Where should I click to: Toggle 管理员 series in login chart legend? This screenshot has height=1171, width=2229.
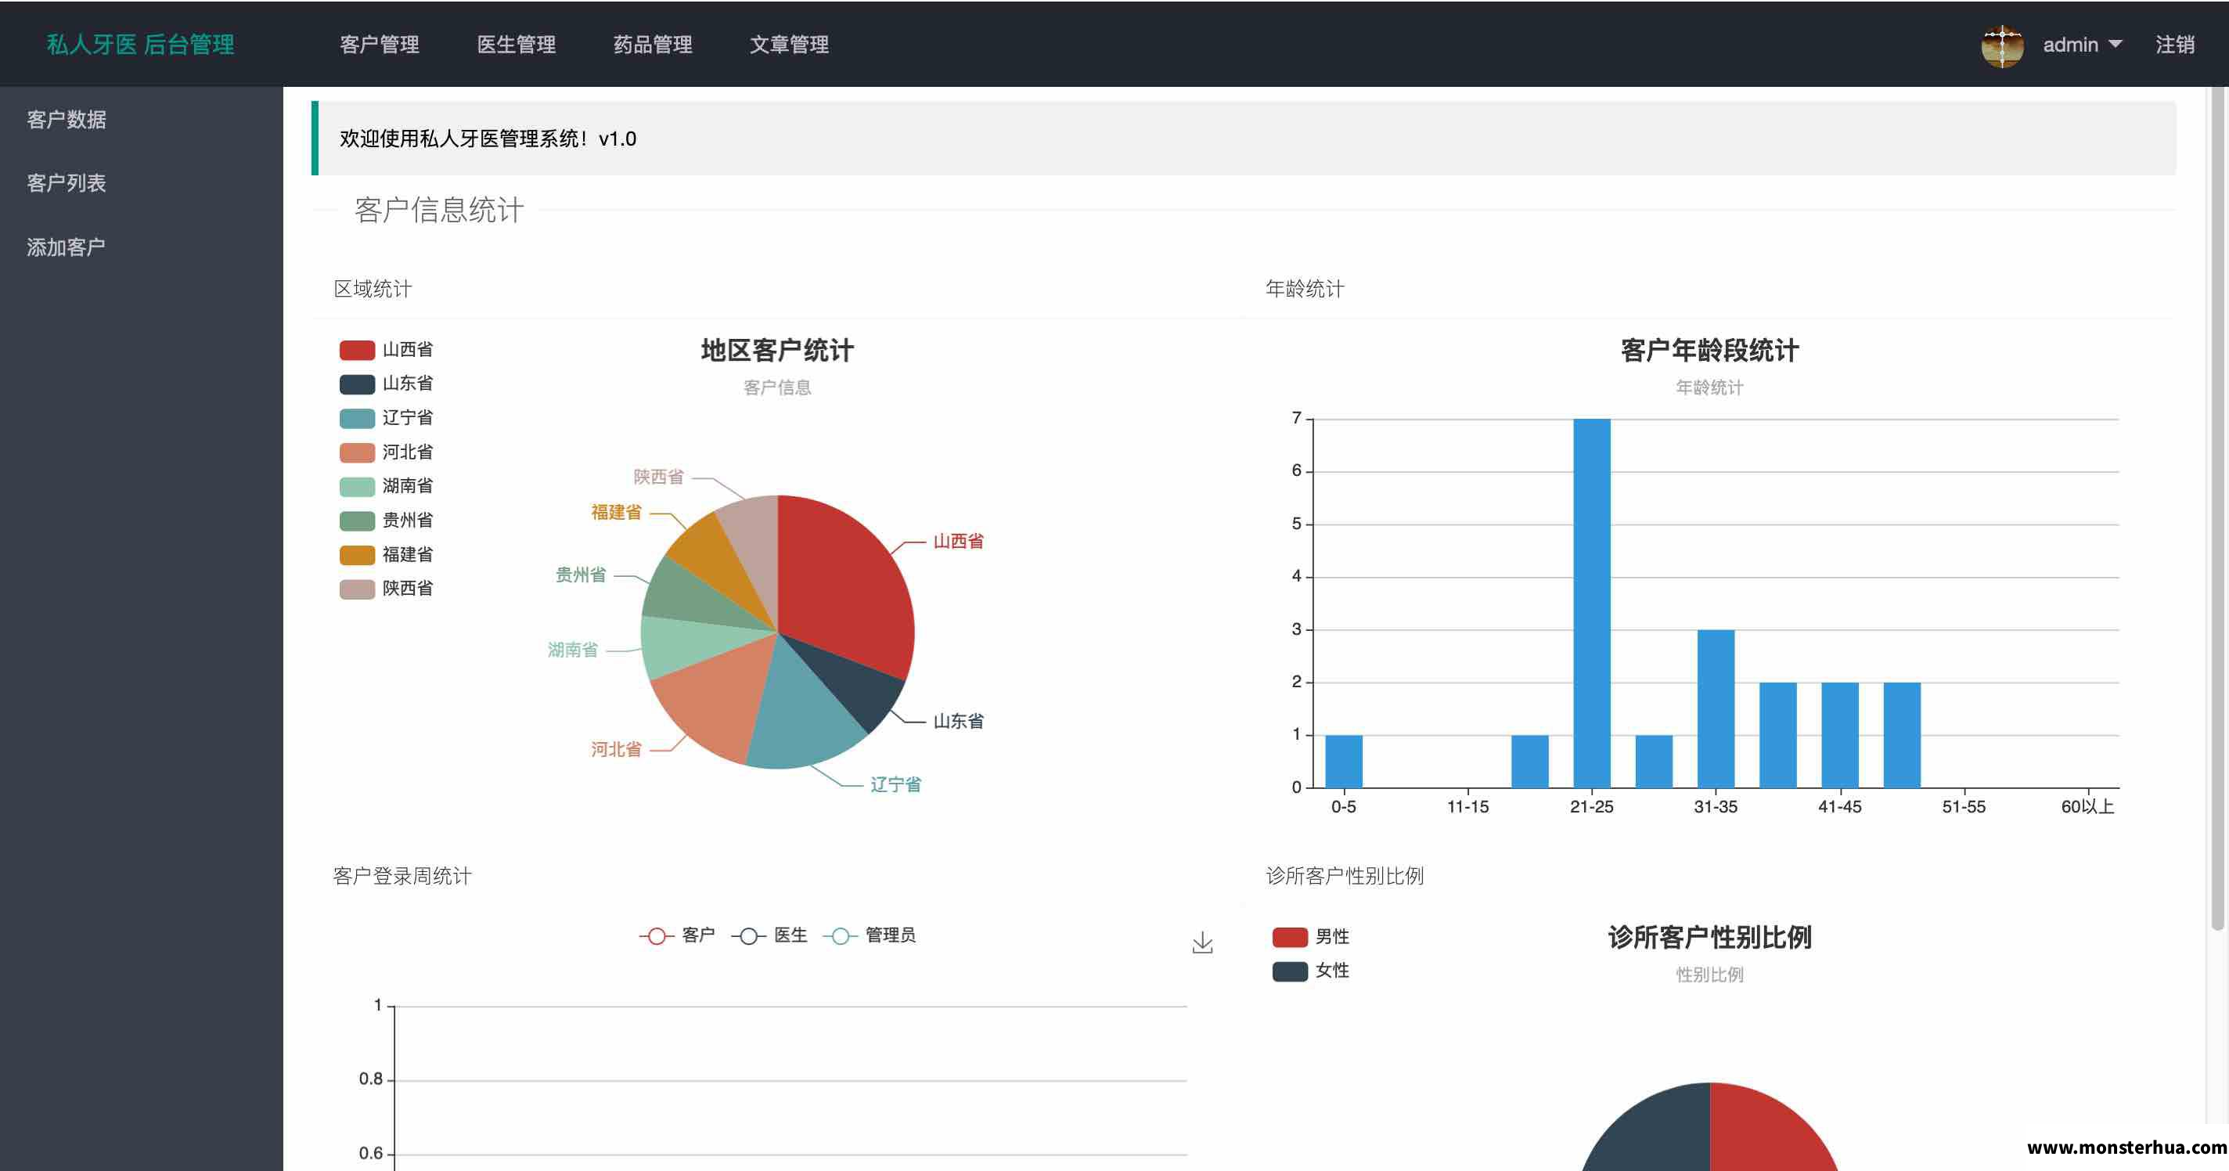[x=869, y=935]
